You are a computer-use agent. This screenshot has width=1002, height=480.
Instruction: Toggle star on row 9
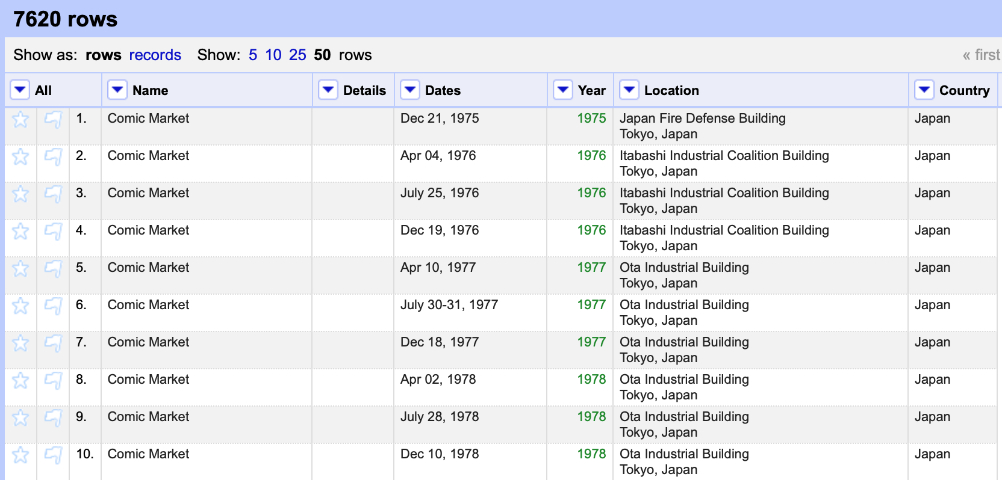(20, 418)
